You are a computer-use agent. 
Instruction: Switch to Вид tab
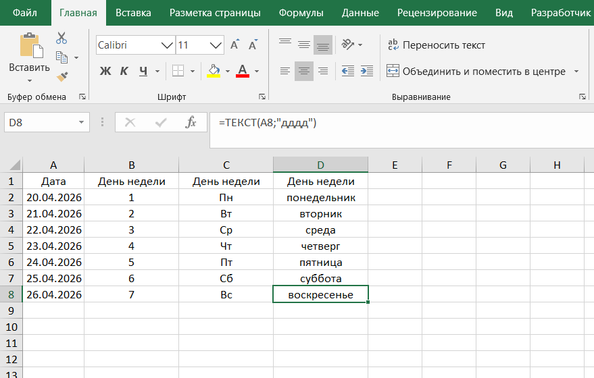tap(504, 13)
